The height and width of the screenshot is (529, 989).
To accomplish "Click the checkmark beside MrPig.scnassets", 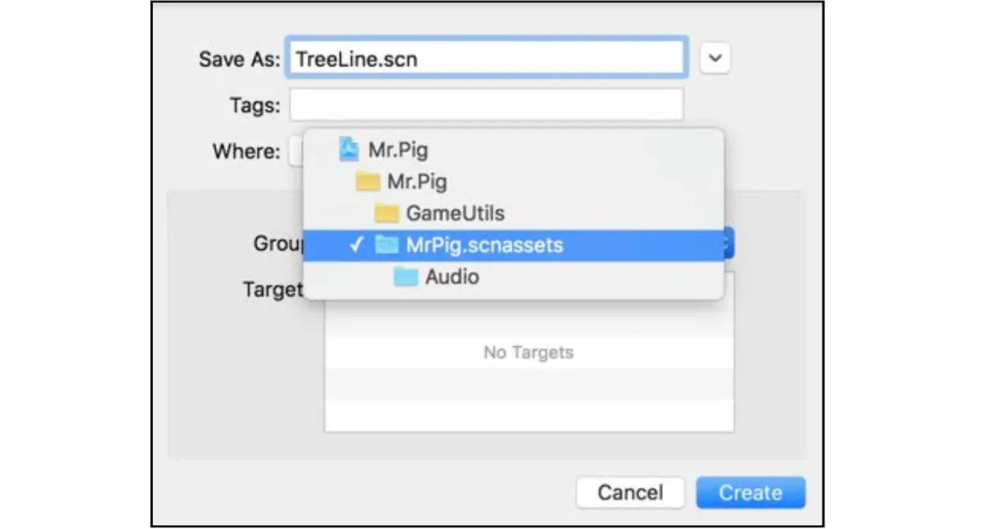I will (x=356, y=245).
